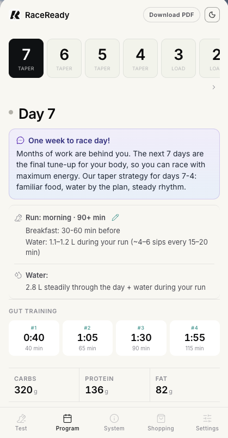Open the Shopping bag icon
228x438 pixels.
(x=161, y=418)
